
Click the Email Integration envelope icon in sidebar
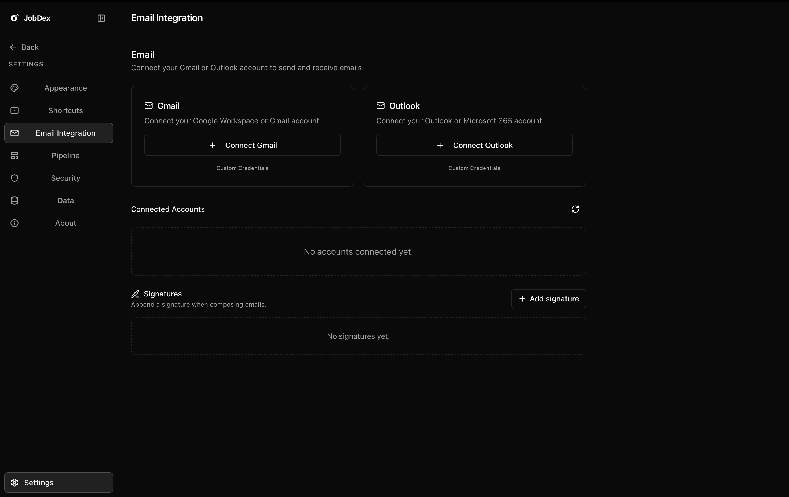(14, 133)
